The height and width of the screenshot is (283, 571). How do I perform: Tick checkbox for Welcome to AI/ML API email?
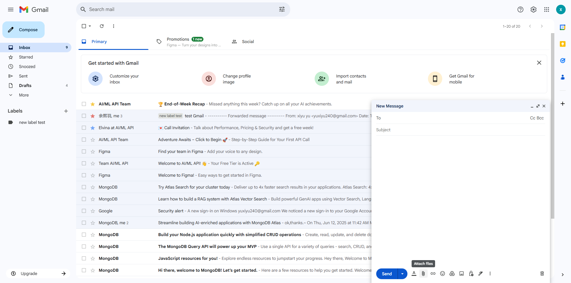tap(84, 163)
